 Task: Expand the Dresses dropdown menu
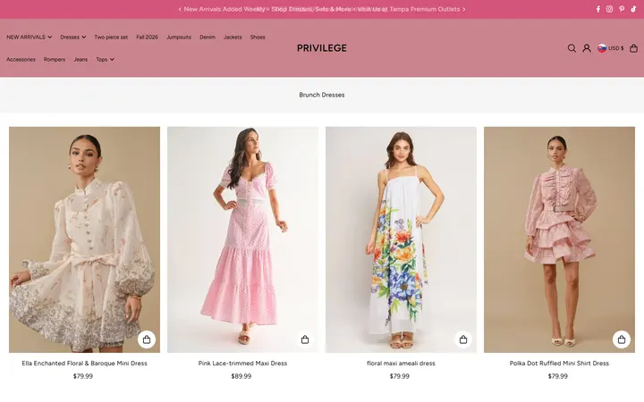(x=73, y=37)
